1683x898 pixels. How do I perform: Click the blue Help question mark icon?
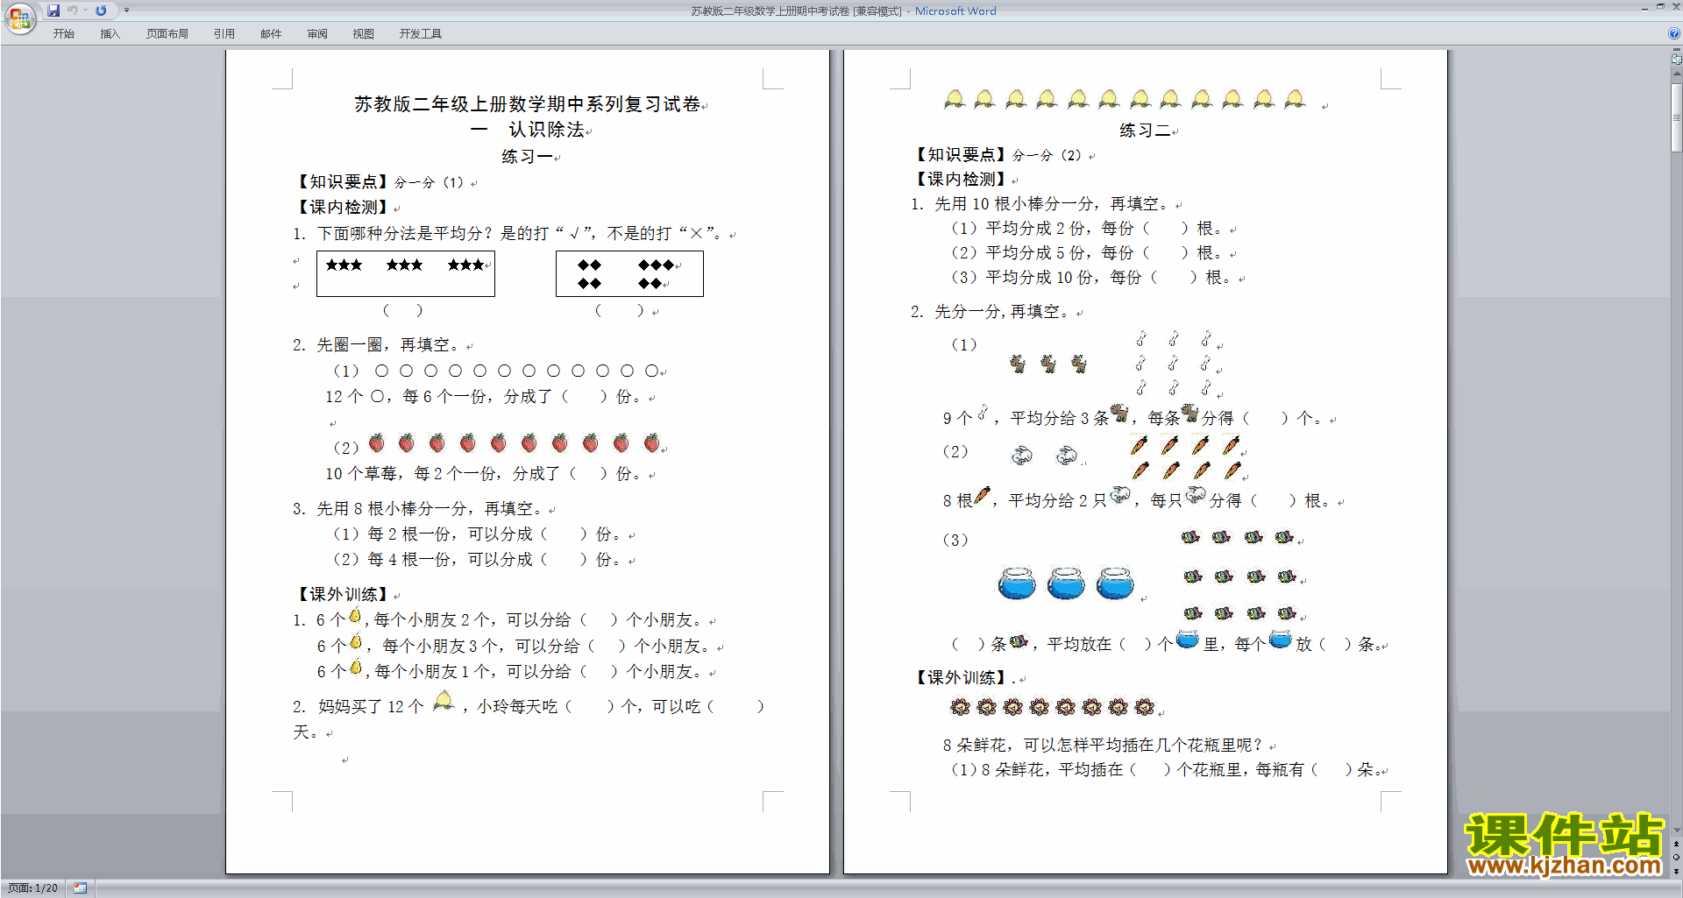1674,34
